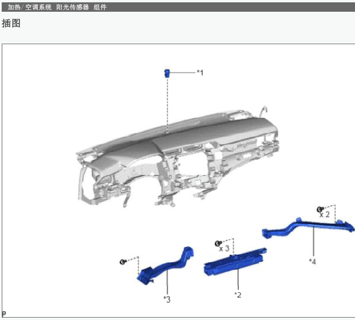Click the blue sunlight sensor part *1
The width and height of the screenshot is (355, 320).
coord(167,73)
